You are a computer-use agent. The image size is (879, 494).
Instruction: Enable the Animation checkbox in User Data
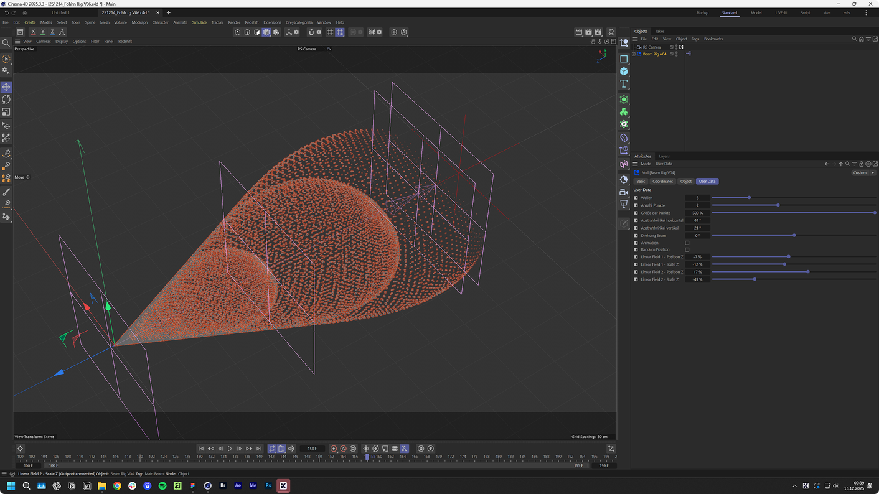coord(687,243)
